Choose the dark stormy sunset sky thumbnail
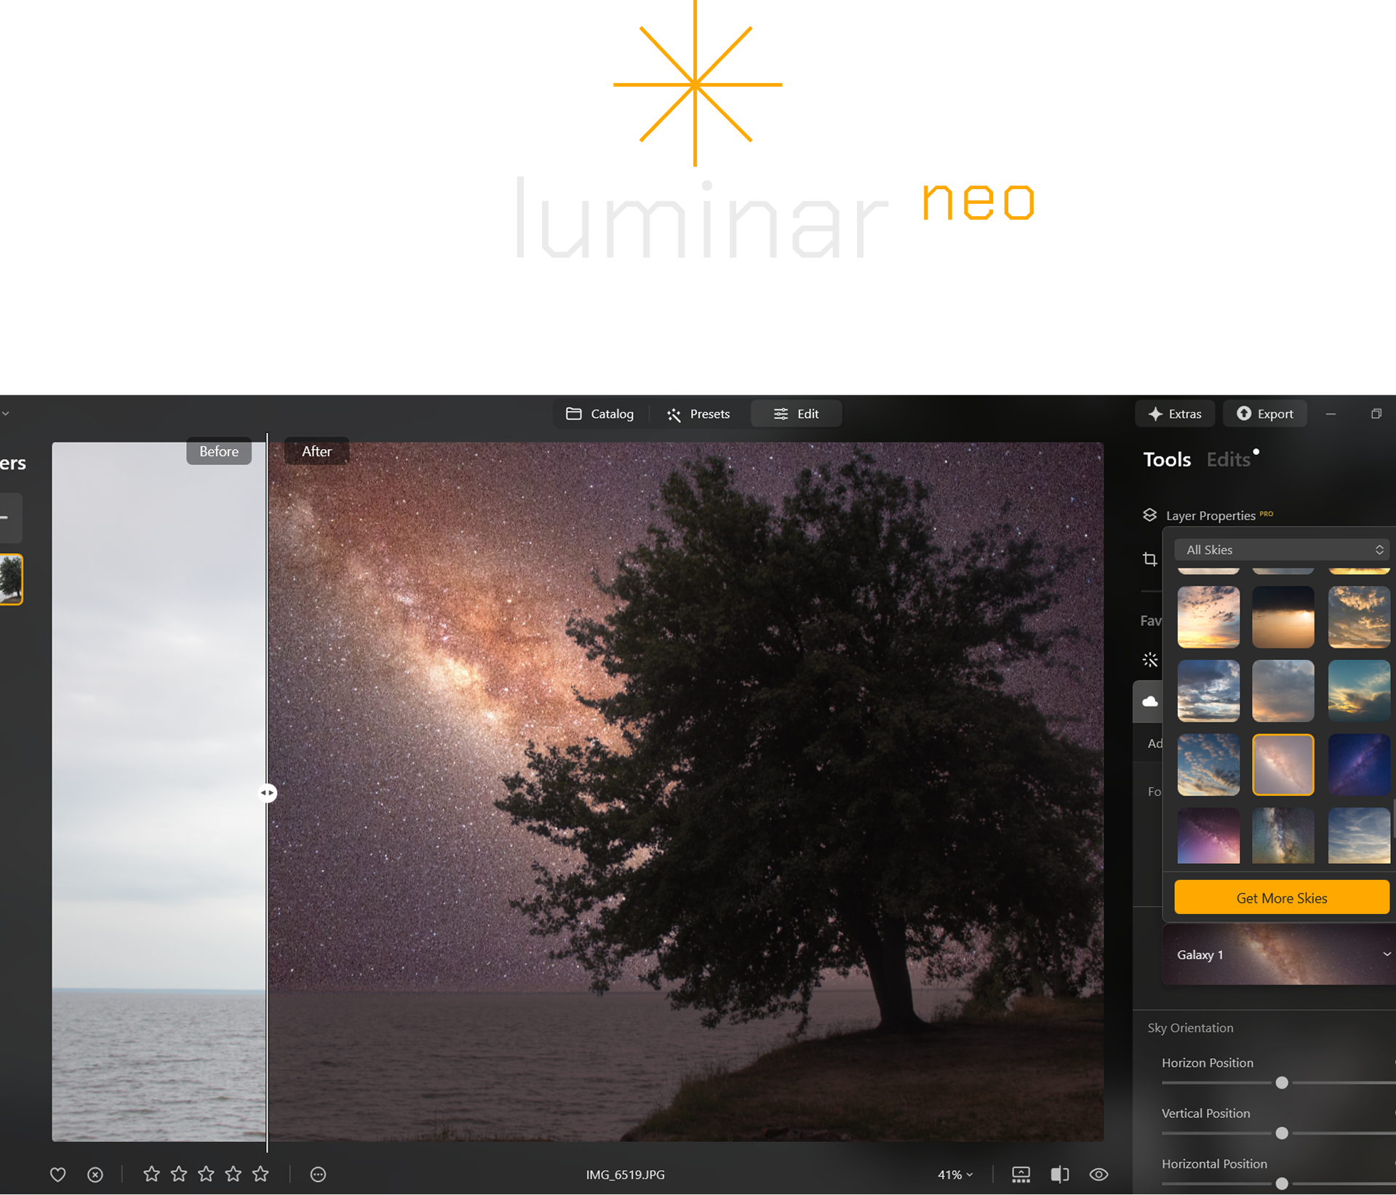Screen dimensions: 1396x1195 point(1283,617)
